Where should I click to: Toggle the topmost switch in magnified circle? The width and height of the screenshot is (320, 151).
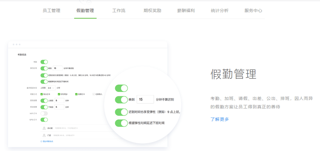coord(121,88)
